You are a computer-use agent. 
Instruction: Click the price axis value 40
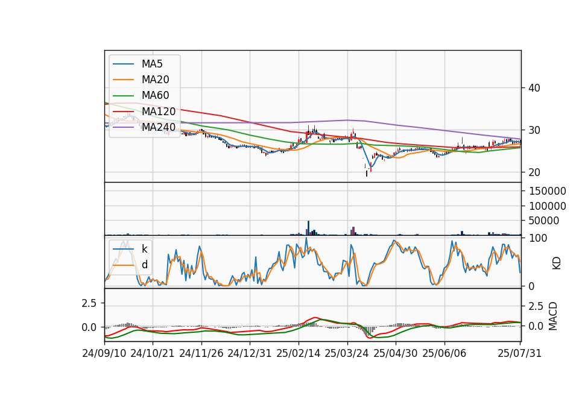(x=534, y=88)
